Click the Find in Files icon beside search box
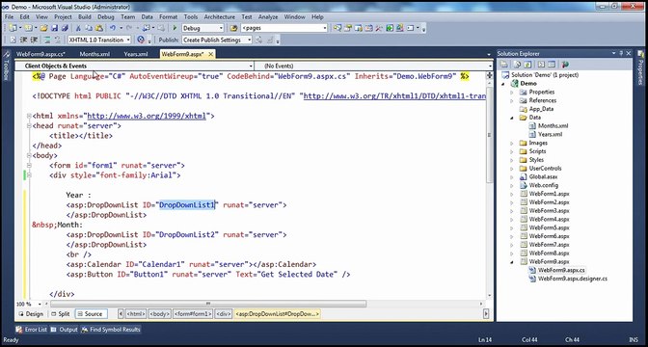The height and width of the screenshot is (347, 648). 233,28
